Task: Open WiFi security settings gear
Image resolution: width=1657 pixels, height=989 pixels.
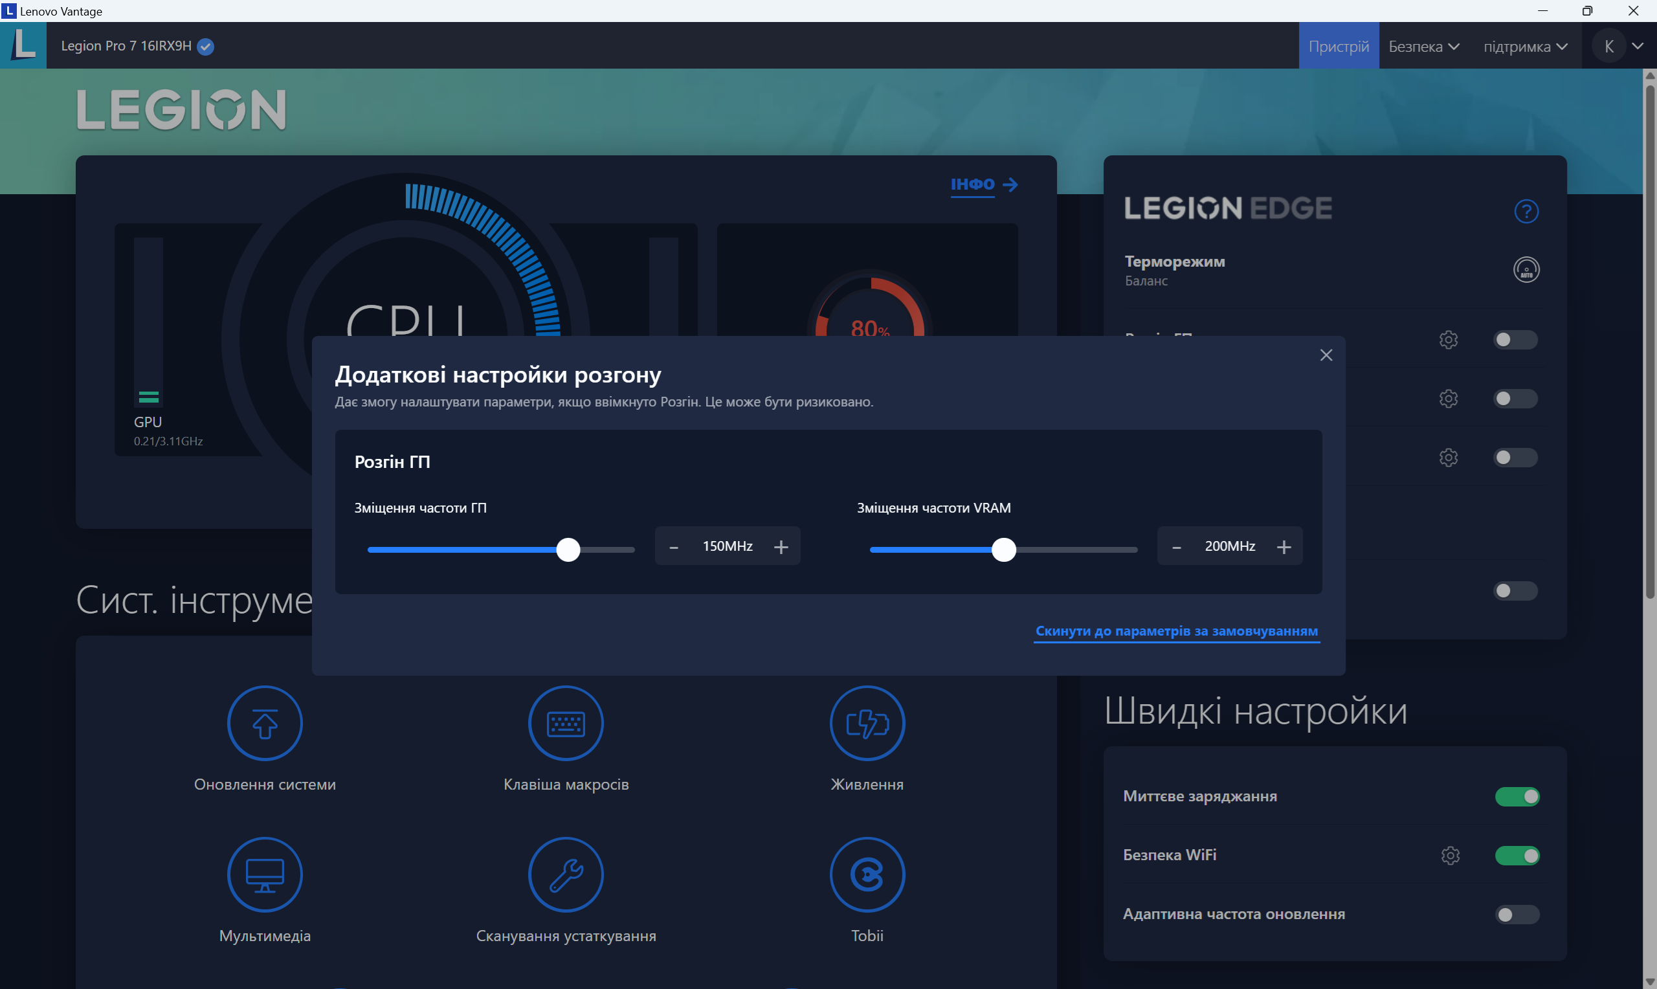Action: tap(1450, 855)
